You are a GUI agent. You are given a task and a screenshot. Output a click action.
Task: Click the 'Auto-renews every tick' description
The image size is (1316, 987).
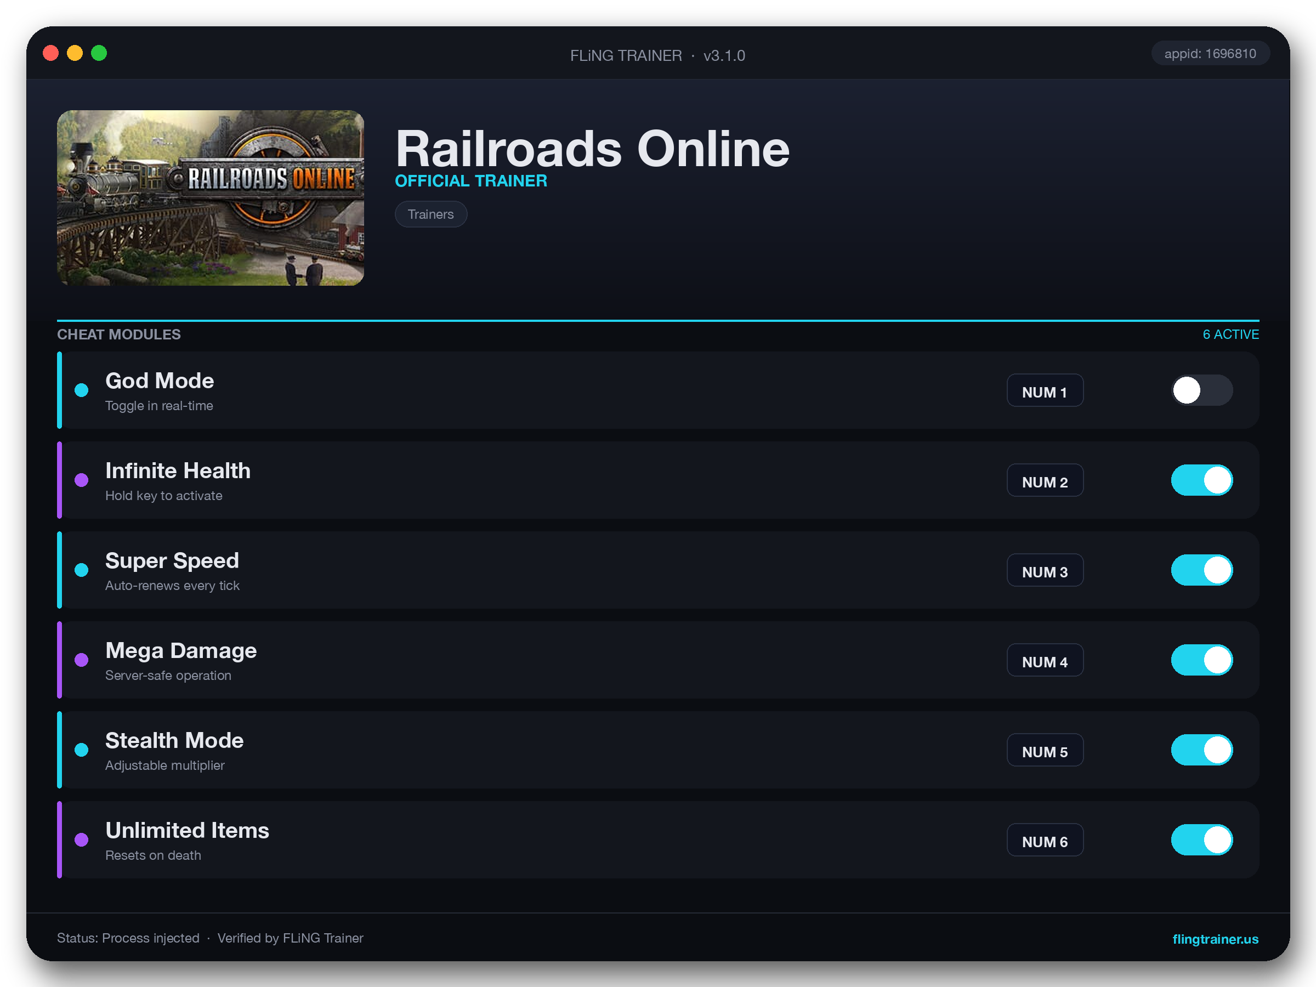pos(173,586)
